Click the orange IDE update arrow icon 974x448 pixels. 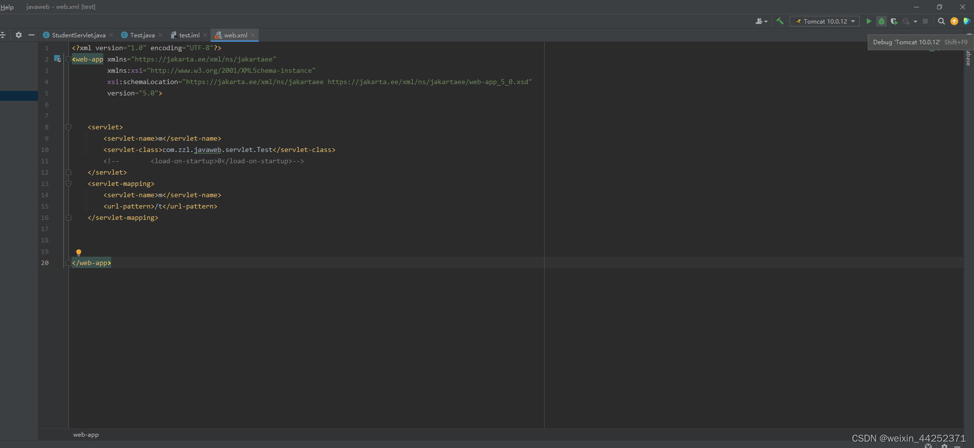(x=954, y=21)
